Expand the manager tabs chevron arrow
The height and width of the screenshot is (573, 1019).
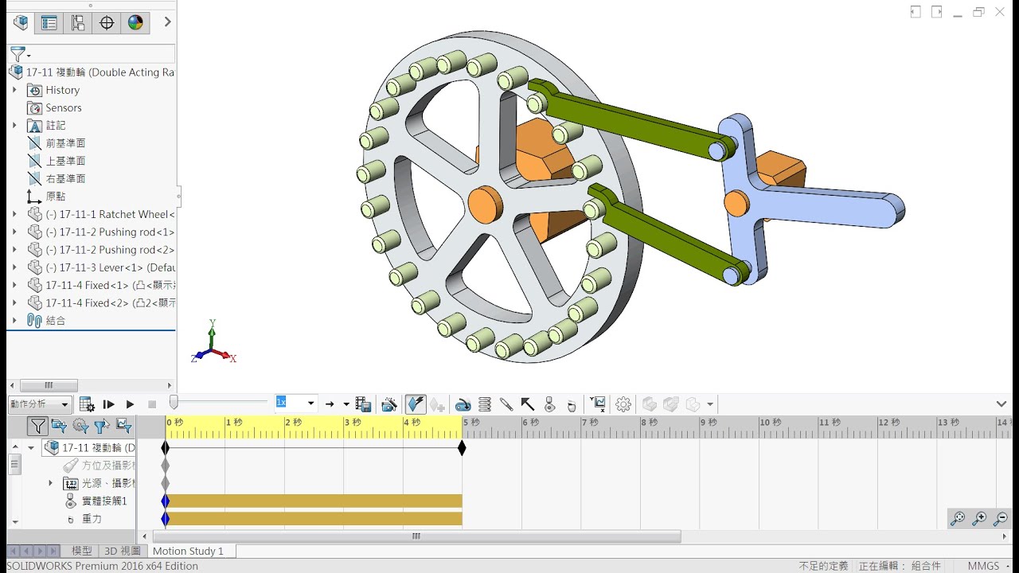(x=167, y=22)
